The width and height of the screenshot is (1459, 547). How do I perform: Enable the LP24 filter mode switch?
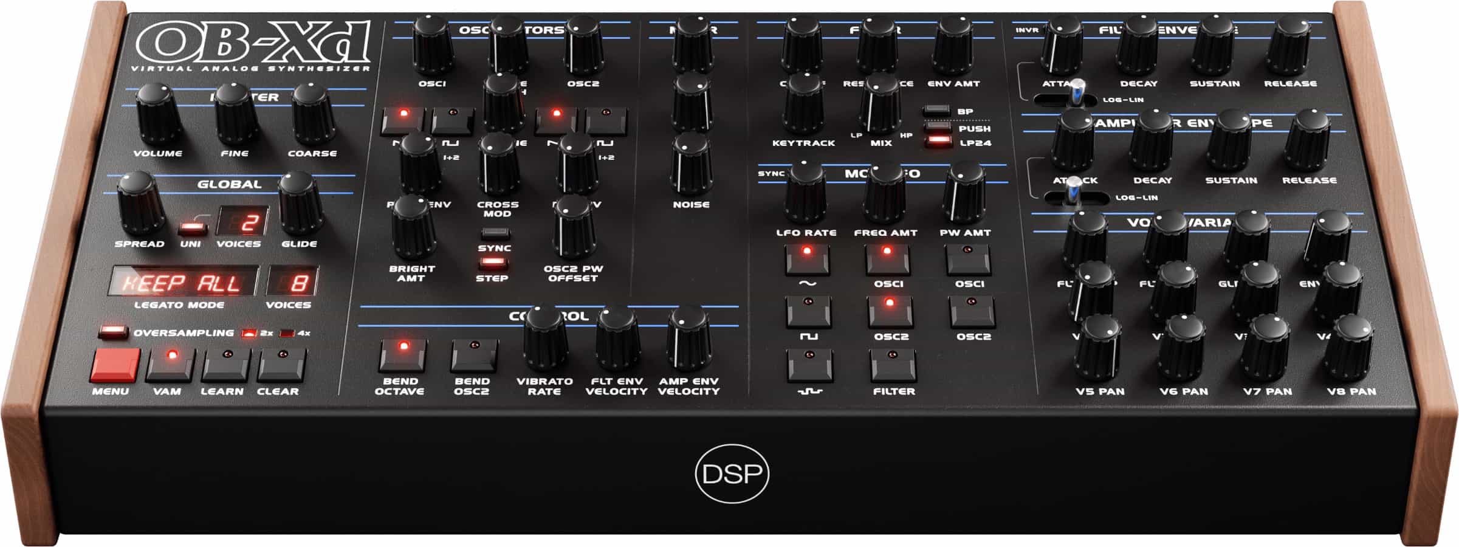pyautogui.click(x=938, y=142)
